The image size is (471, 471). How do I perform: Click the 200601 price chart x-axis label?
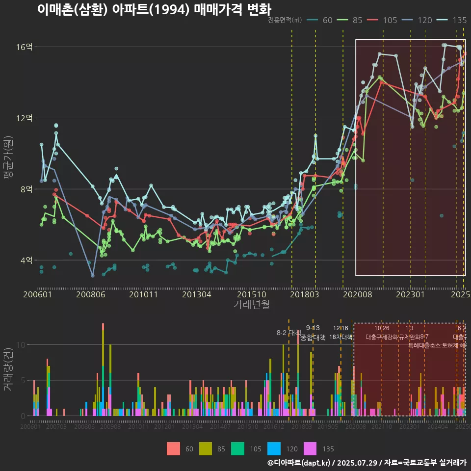[x=38, y=294]
